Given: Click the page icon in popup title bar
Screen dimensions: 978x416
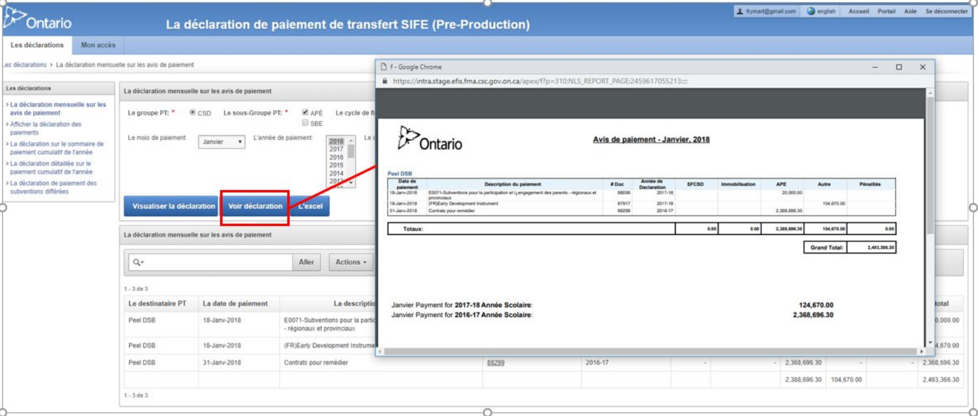Looking at the screenshot, I should click(383, 67).
